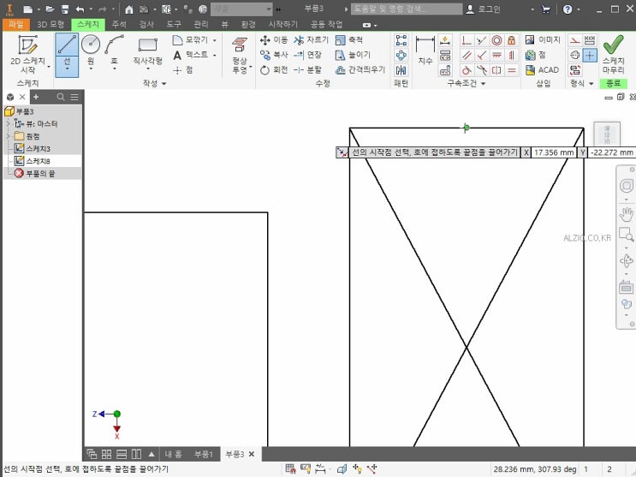
Task: Click the Symmetric constraint icon
Action: [x=496, y=70]
